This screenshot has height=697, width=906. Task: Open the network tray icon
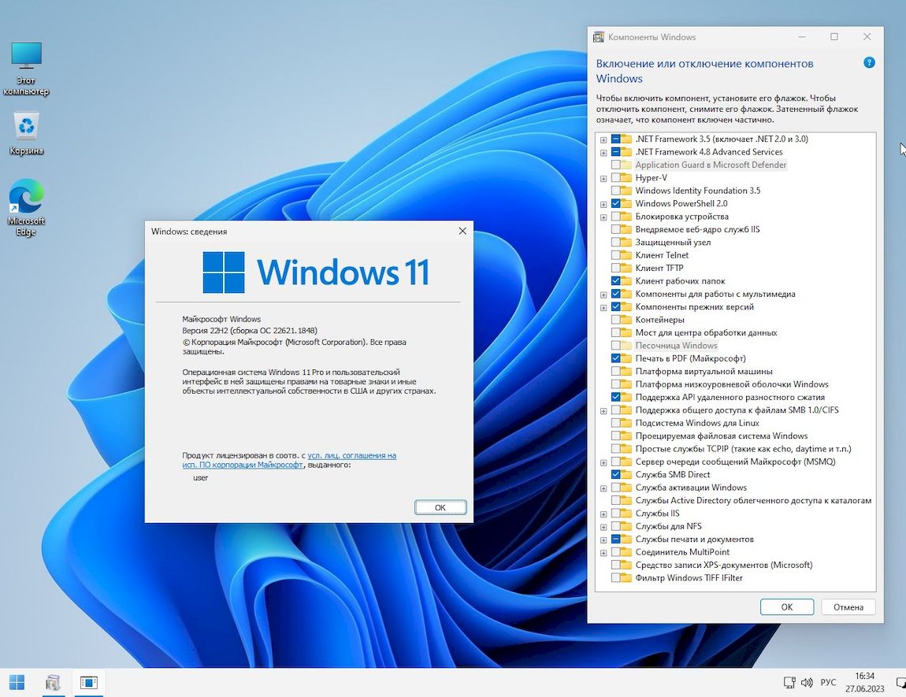tap(789, 683)
